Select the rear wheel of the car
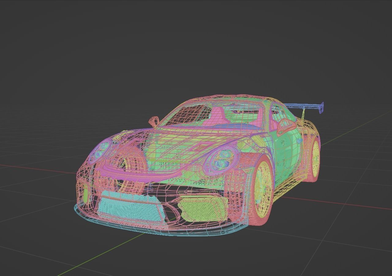This screenshot has height=276, width=392. pos(314,159)
